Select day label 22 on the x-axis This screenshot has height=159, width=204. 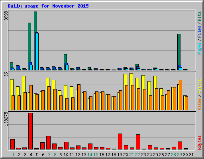point(137,155)
